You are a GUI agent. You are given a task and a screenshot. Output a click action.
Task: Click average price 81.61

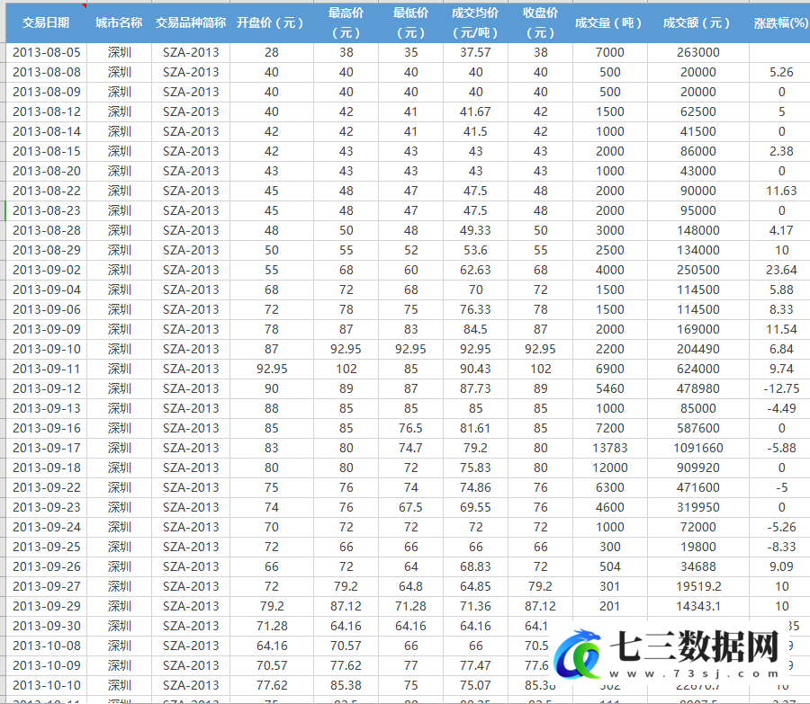coord(475,428)
